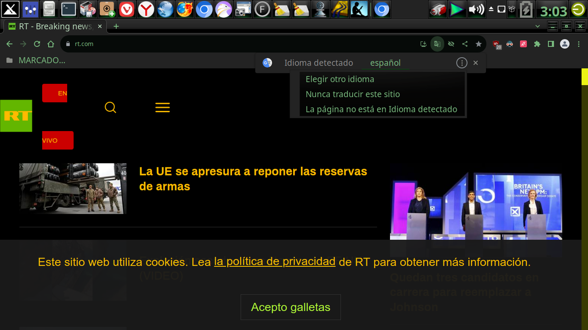The width and height of the screenshot is (588, 330).
Task: Toggle the browser side panel
Action: tap(551, 44)
